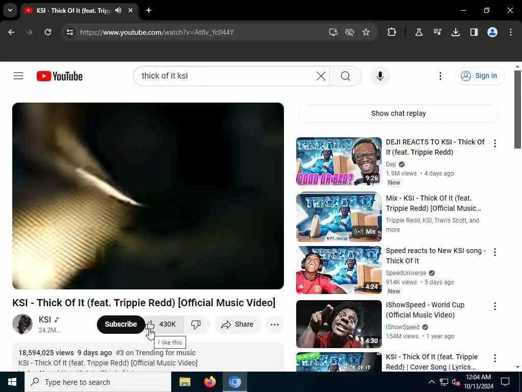Click #3 on Trending for music
The height and width of the screenshot is (392, 522).
pos(156,353)
